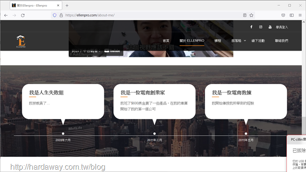Select the 我是一位電商創業家 card heading
Screen dimensions: 306x172
pyautogui.click(x=142, y=92)
